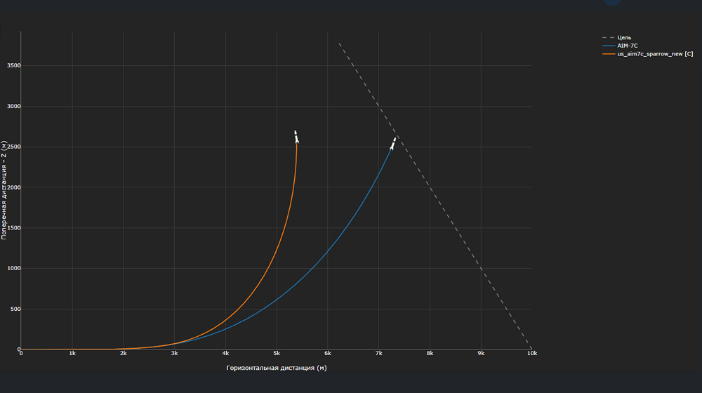Click the 1k tick label on the horizontal axis
The image size is (702, 393).
tap(72, 353)
